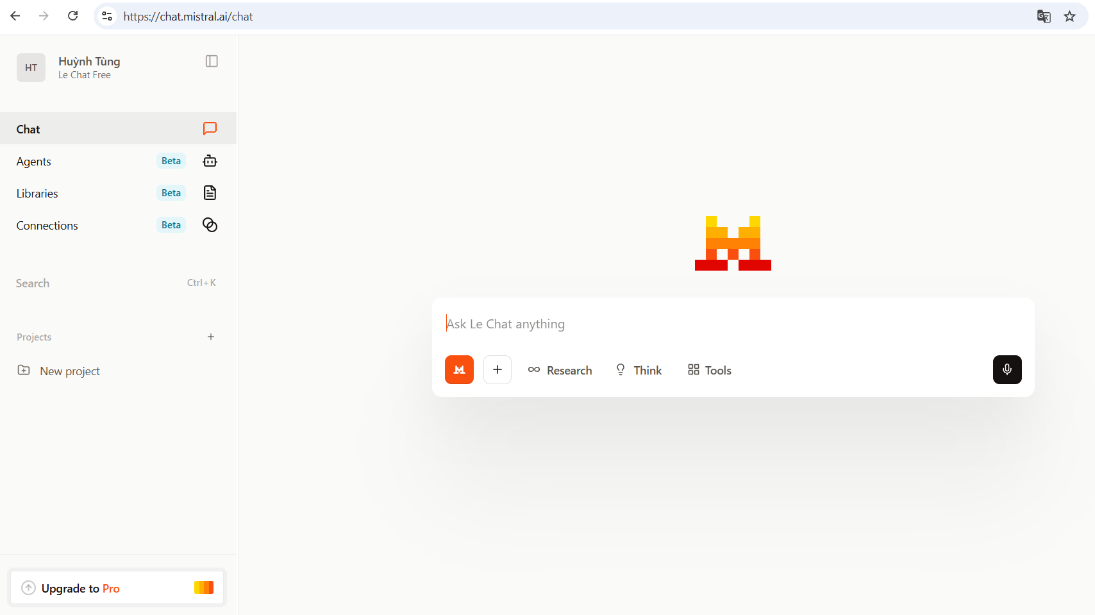Viewport: 1095px width, 615px height.
Task: Open the Chat section
Action: tap(118, 129)
